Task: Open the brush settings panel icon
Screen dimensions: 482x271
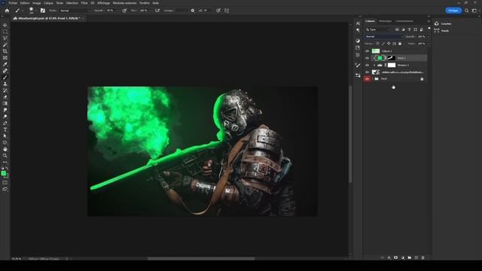Action: click(x=43, y=11)
